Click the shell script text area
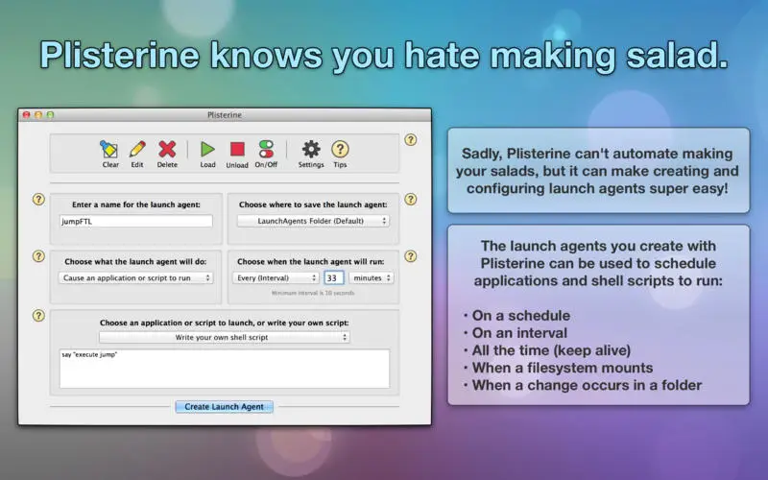 225,369
